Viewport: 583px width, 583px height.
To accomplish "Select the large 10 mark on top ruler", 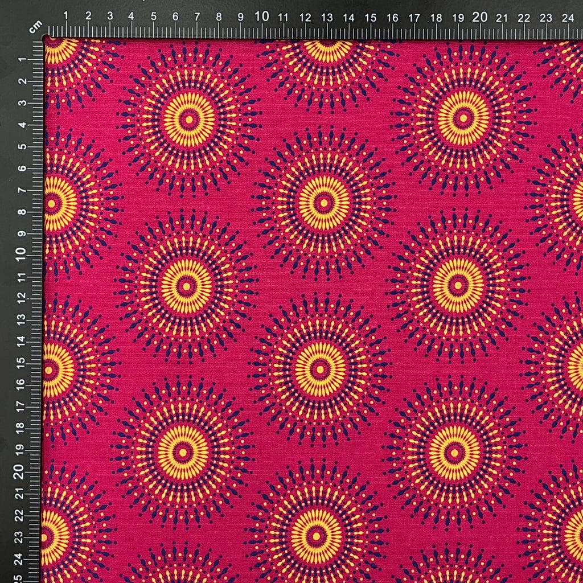I will [262, 17].
